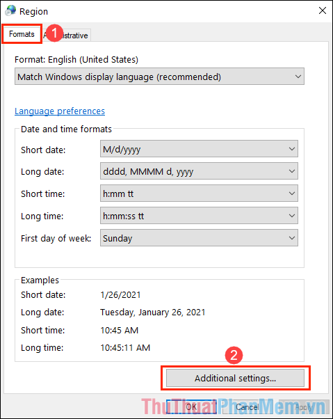The height and width of the screenshot is (419, 333).
Task: Open the Administrative tab
Action: (67, 35)
